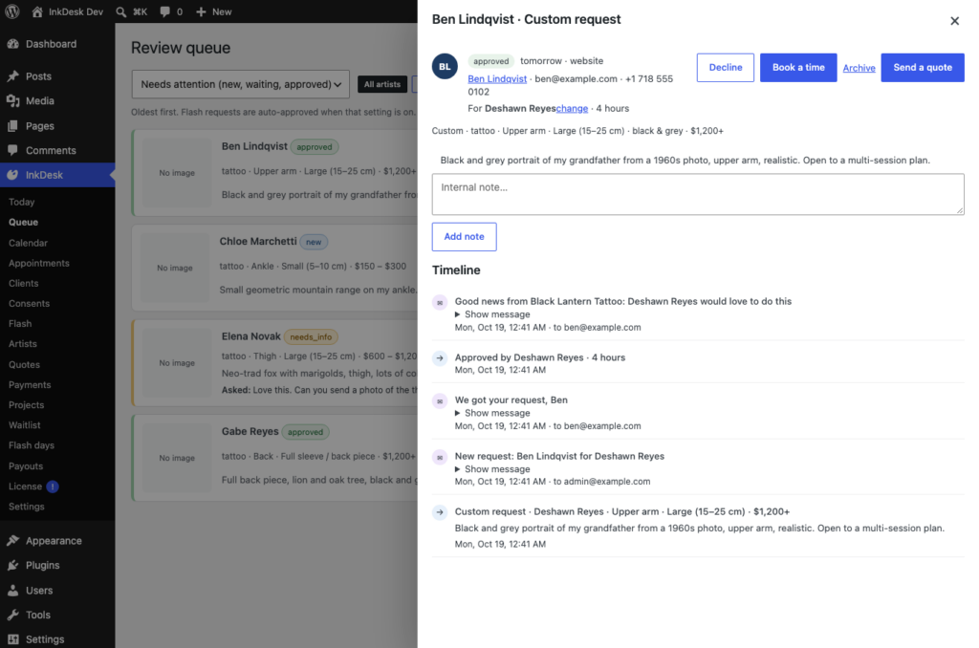This screenshot has height=648, width=979.
Task: Open the WordPress logo menu
Action: tap(11, 11)
